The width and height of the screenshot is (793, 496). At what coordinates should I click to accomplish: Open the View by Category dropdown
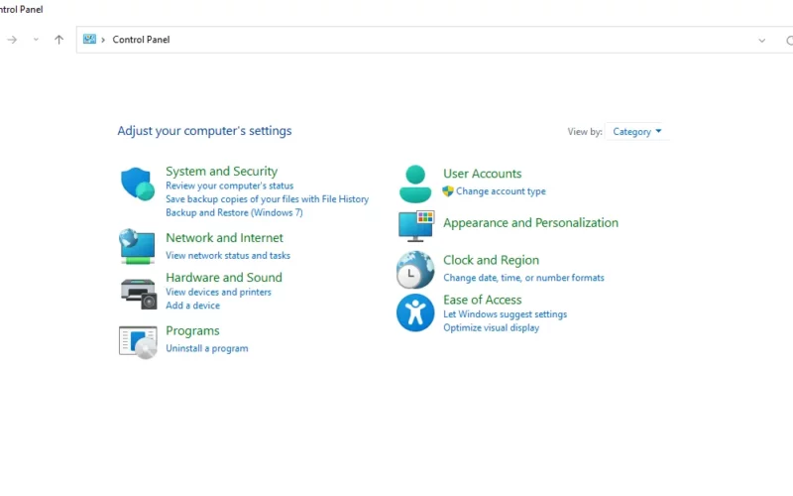point(636,132)
